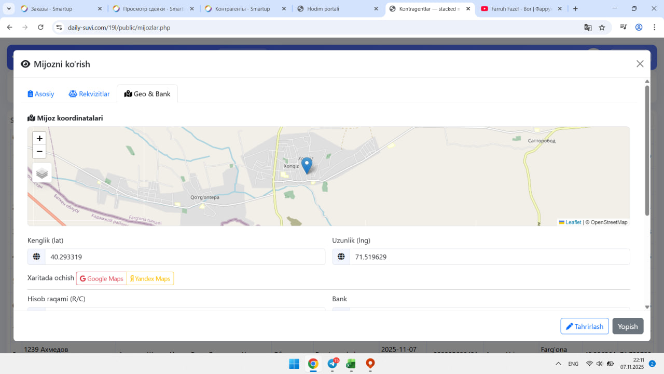Close the Mijozni ko'rish dialog
Viewport: 664px width, 374px height.
pyautogui.click(x=640, y=64)
